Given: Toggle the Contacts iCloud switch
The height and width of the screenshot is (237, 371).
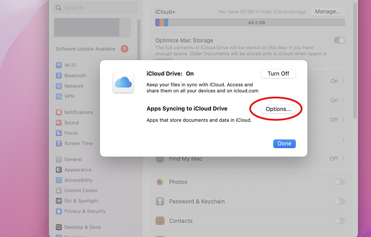Looking at the screenshot, I should coord(339,221).
